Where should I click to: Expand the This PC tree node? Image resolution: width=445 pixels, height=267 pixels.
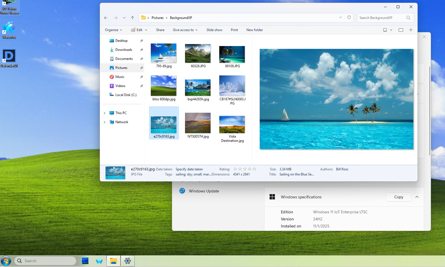point(105,113)
